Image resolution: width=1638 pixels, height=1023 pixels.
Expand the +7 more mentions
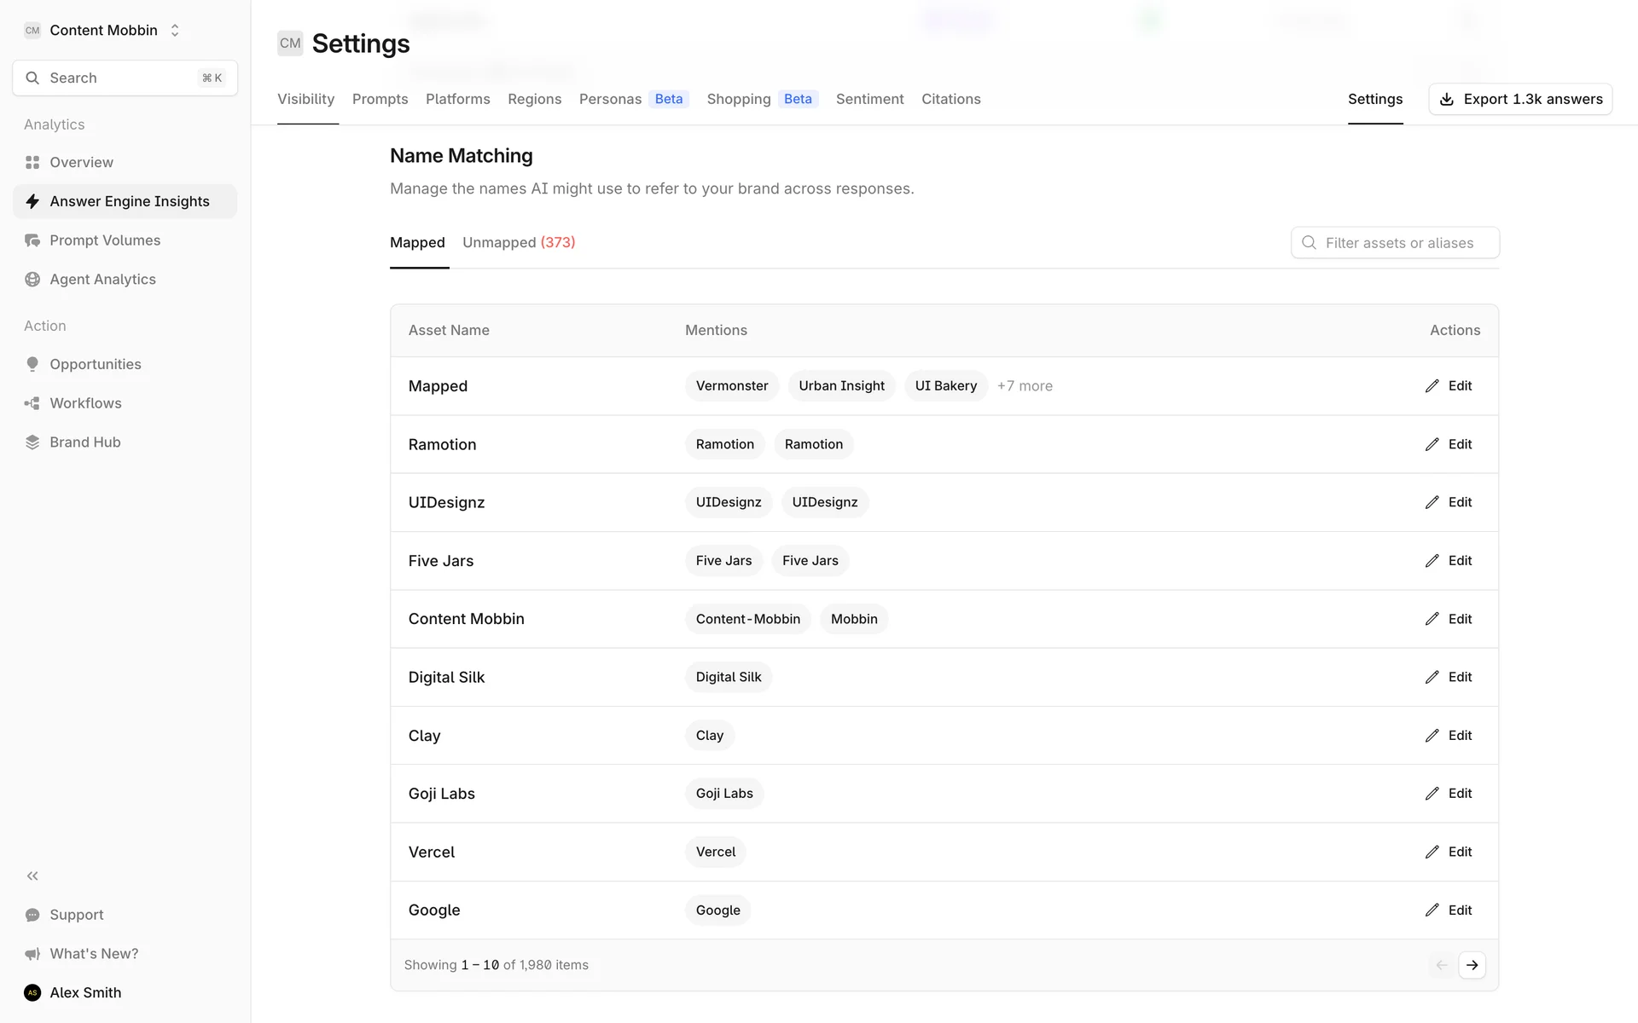point(1025,386)
